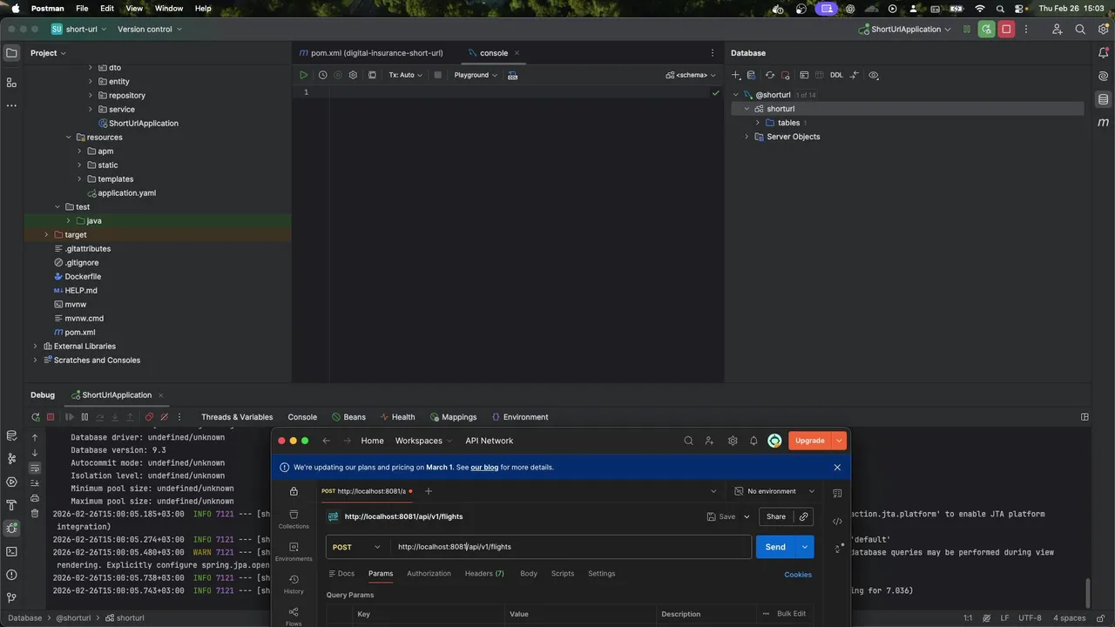The height and width of the screenshot is (627, 1115).
Task: Open Postman notifications bell
Action: tap(753, 441)
